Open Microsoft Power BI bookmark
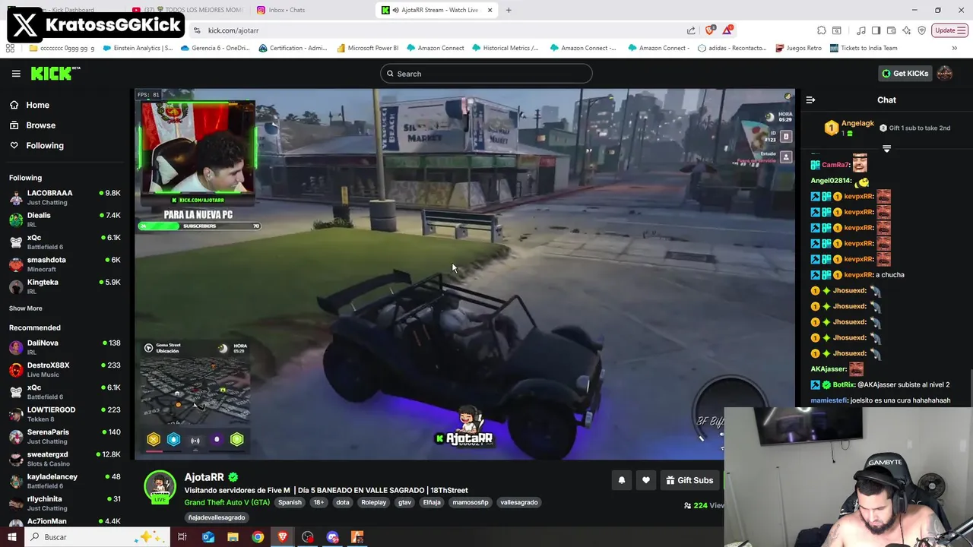The image size is (973, 547). point(366,48)
